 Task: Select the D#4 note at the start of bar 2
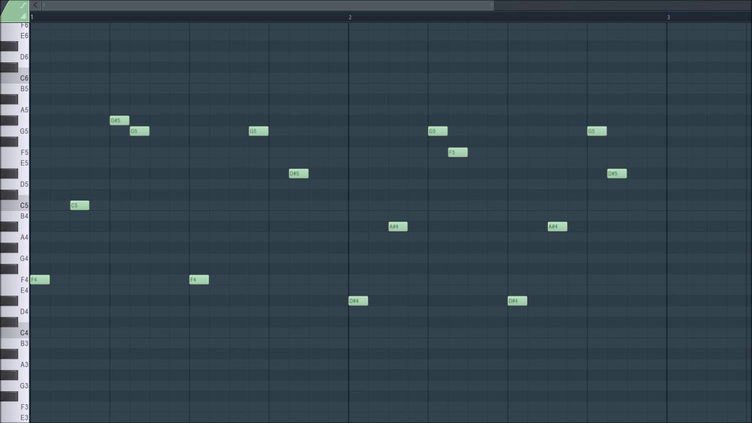358,301
